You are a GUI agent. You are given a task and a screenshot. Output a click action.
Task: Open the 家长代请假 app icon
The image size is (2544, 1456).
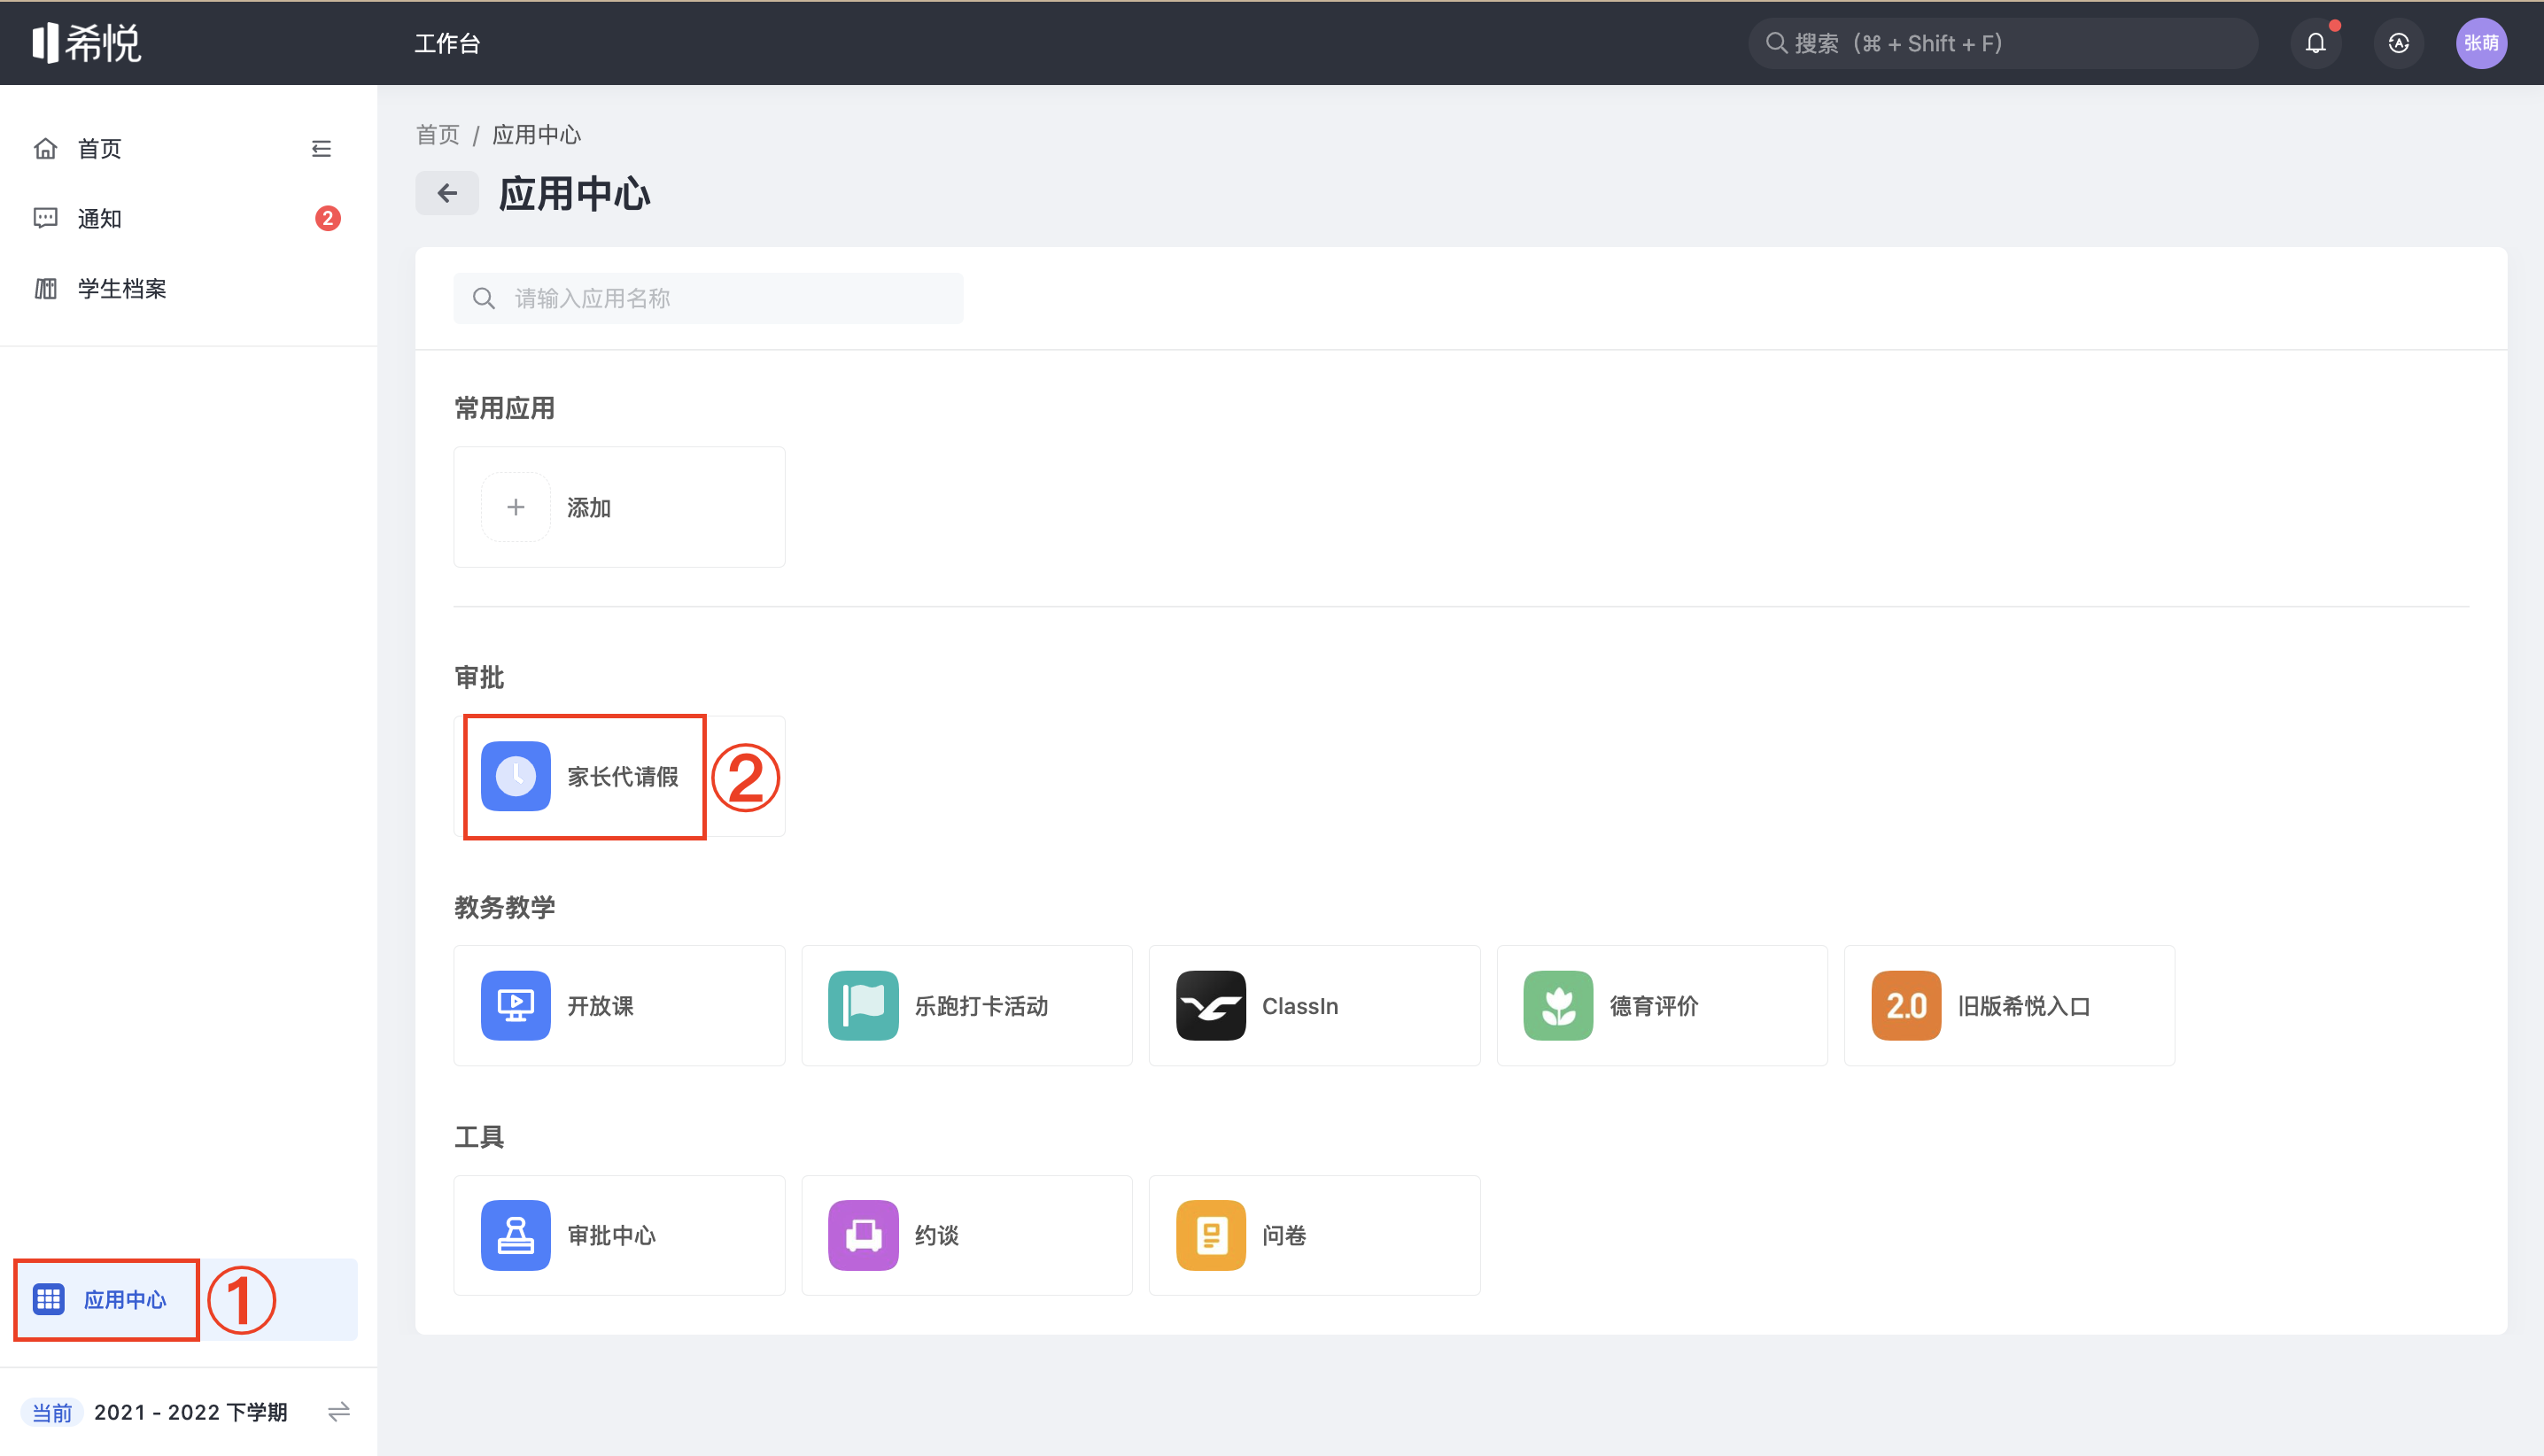coord(516,776)
